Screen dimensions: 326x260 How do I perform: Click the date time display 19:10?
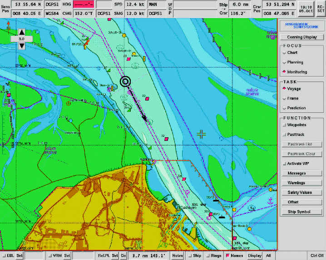[306, 9]
